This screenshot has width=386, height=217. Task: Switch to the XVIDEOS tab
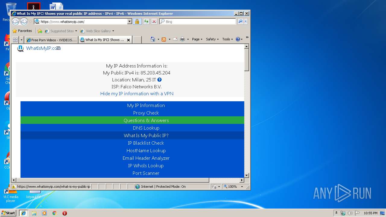[x=52, y=40]
